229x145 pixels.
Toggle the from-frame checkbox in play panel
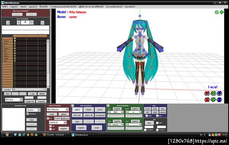(145, 130)
